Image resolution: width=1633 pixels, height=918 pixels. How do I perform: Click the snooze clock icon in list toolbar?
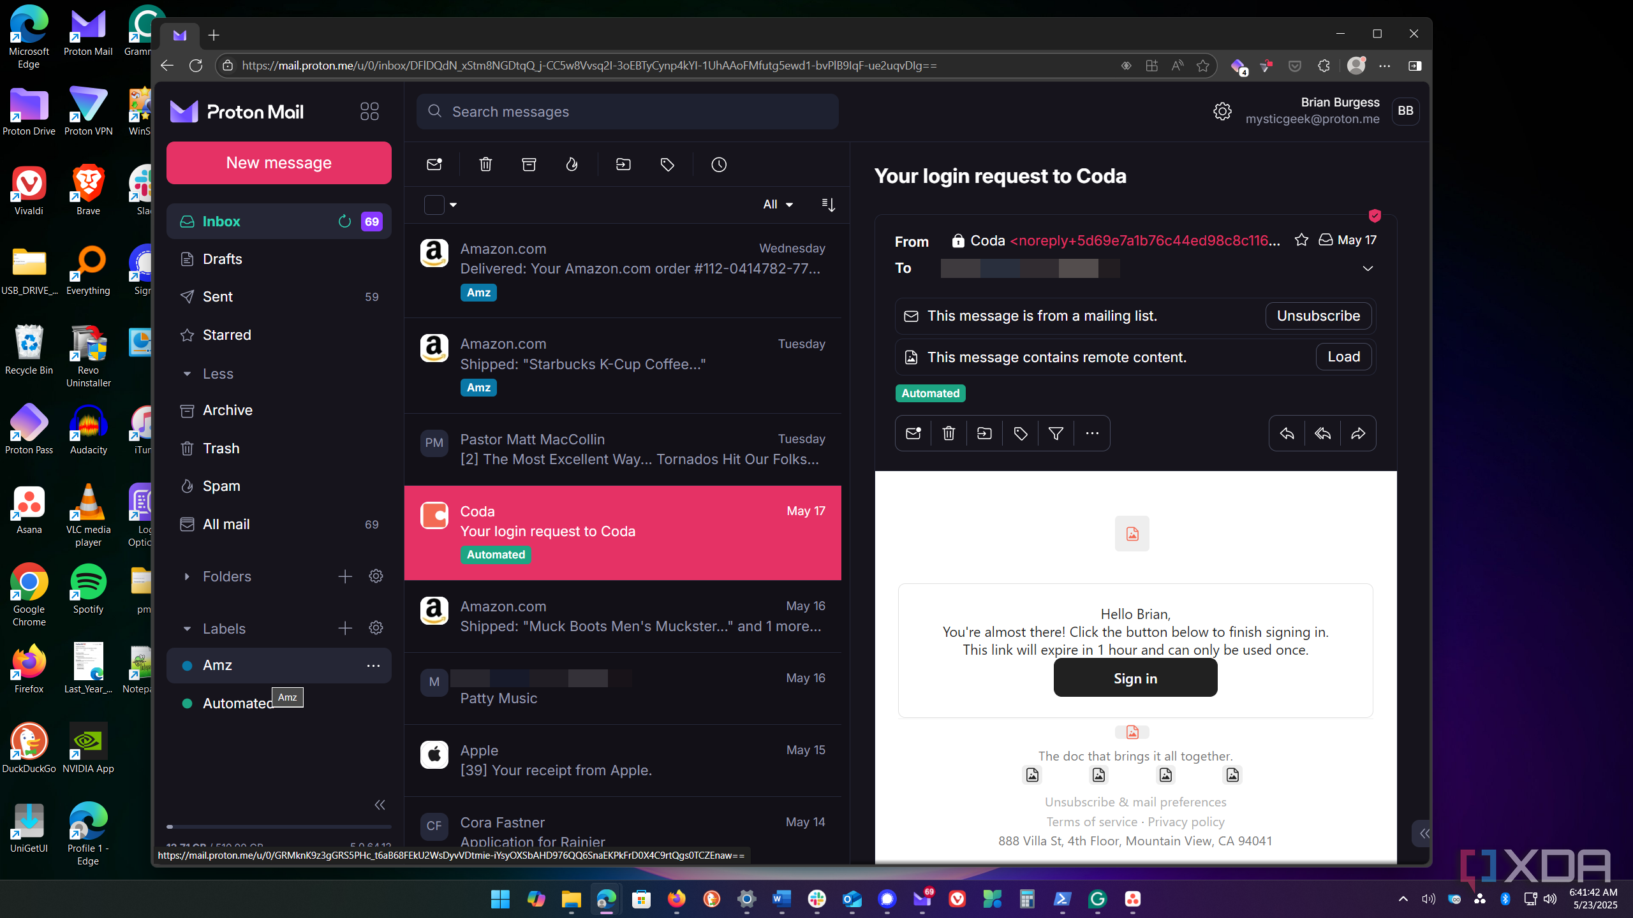coord(719,164)
